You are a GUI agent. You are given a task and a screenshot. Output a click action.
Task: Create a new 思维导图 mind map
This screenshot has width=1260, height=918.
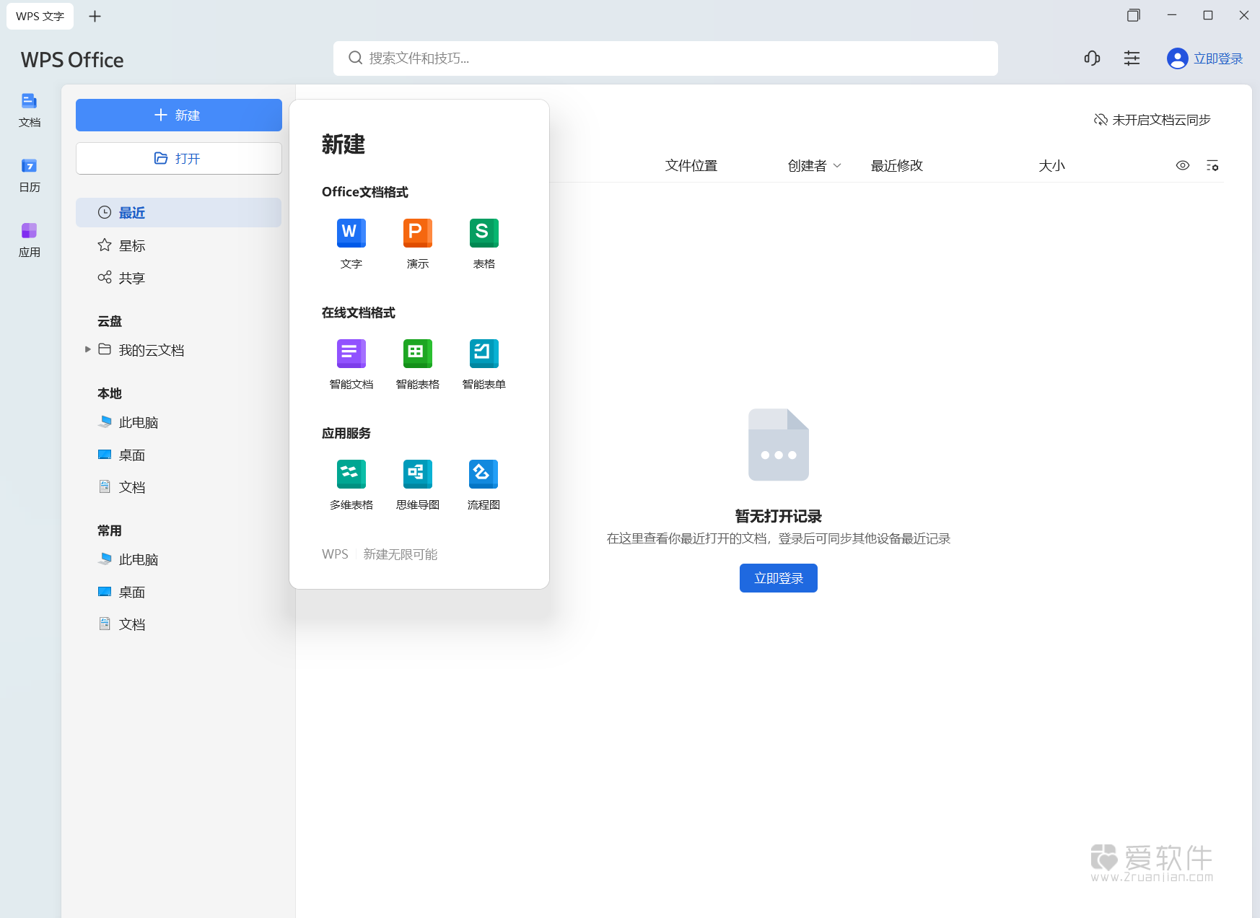click(x=418, y=484)
